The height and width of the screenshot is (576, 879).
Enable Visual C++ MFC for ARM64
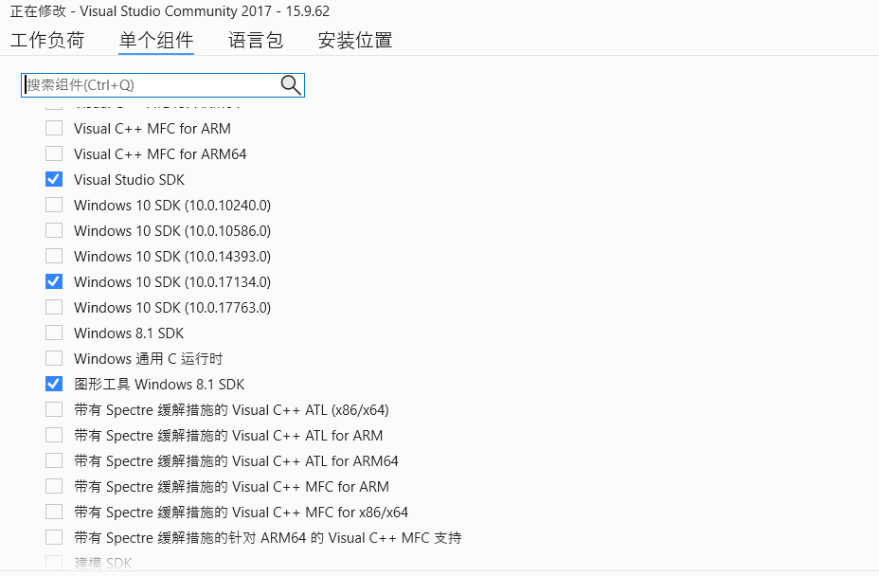[54, 153]
